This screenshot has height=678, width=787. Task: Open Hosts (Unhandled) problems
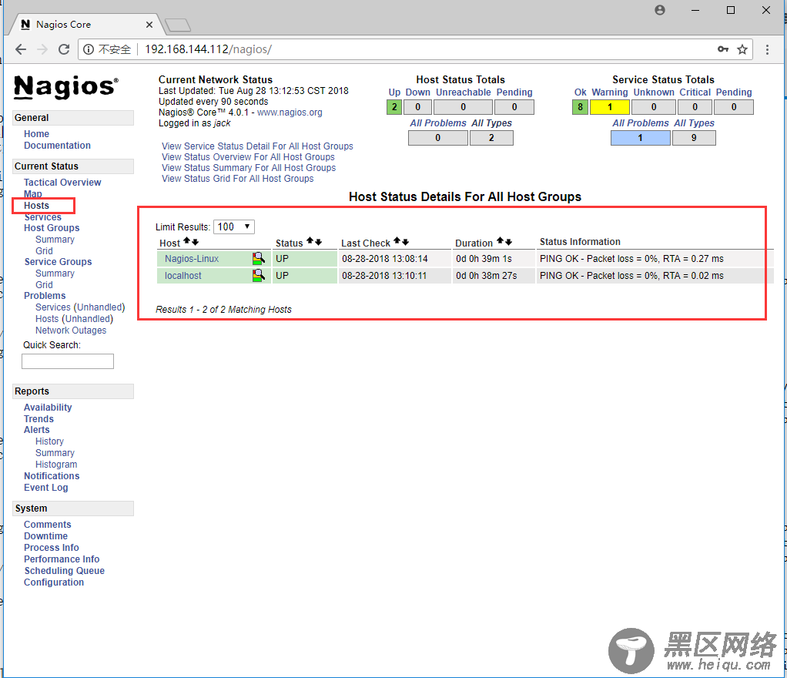click(x=74, y=318)
